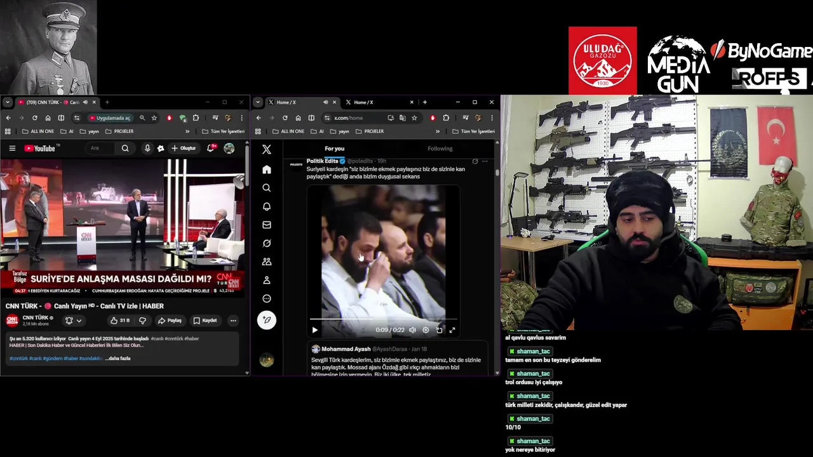Open Mohammad Ayash profile link
This screenshot has width=813, height=457.
pos(346,349)
